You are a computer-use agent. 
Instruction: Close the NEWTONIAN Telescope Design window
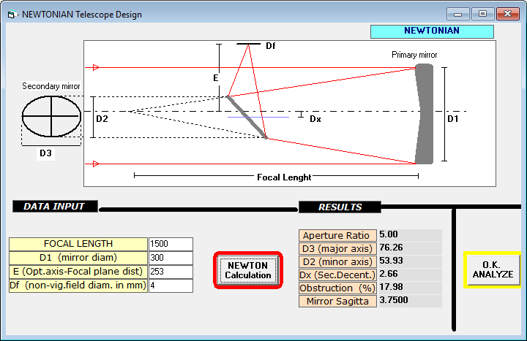point(507,14)
